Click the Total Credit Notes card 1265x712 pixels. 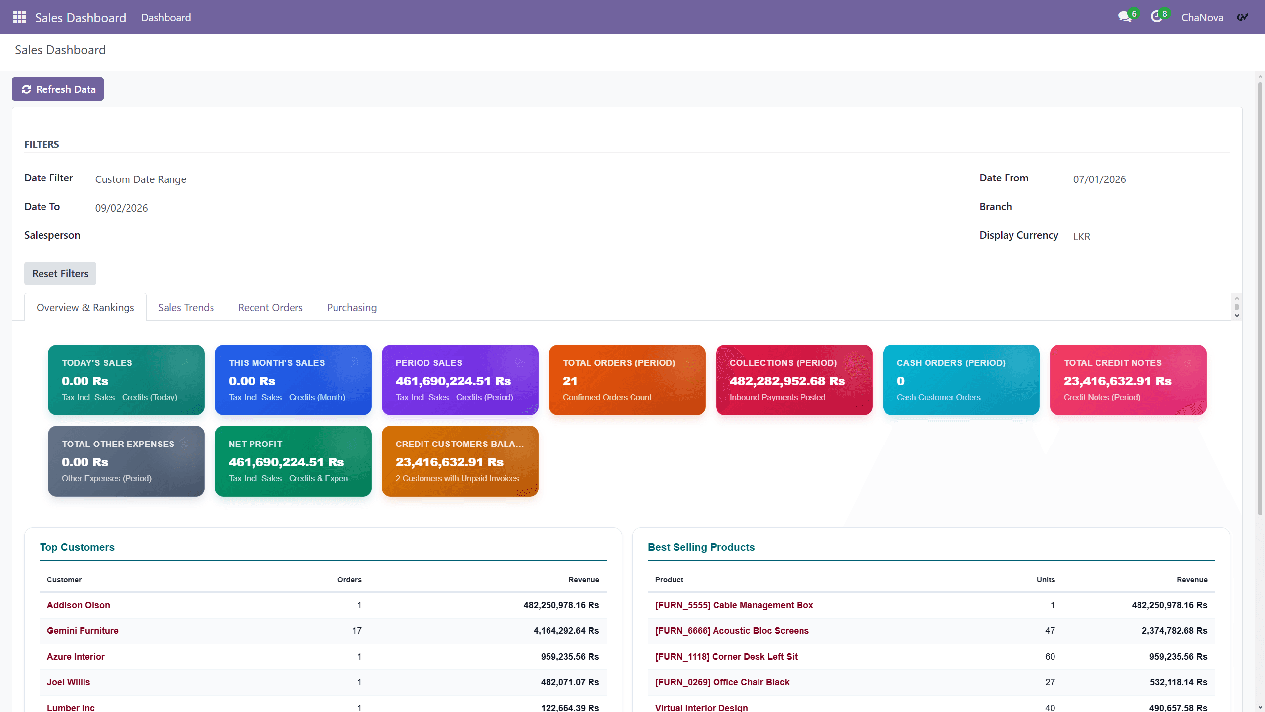[1128, 380]
